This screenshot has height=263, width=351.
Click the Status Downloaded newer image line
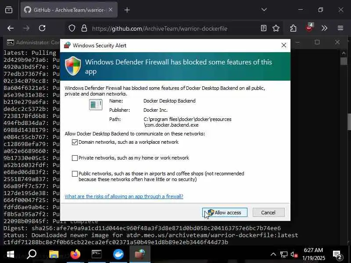(150, 235)
